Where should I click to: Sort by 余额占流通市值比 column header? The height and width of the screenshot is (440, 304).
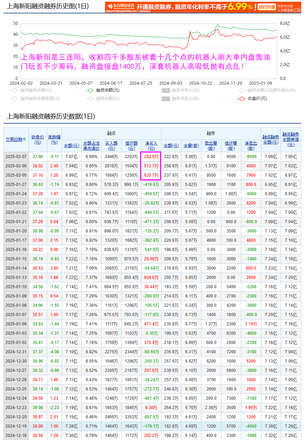[x=91, y=146]
